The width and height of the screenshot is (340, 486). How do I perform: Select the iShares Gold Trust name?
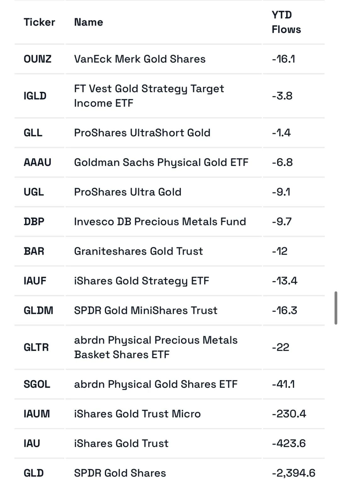click(121, 443)
